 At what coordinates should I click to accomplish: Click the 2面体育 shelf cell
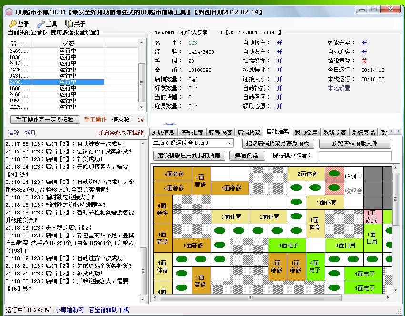(x=306, y=173)
